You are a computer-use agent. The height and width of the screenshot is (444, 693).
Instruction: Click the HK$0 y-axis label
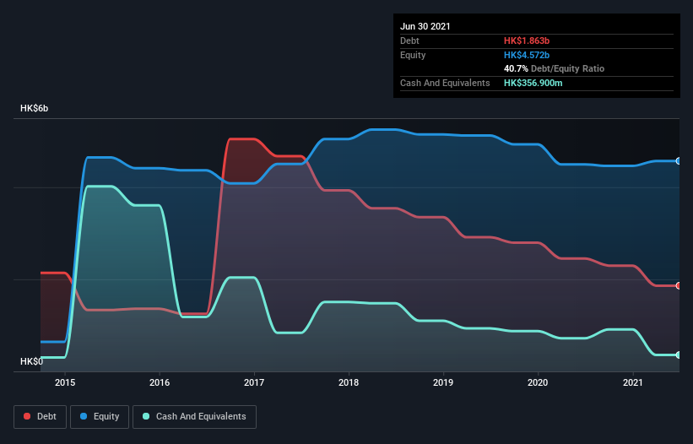(x=32, y=362)
